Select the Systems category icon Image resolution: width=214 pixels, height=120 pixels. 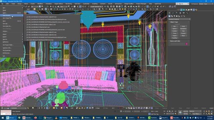[x=184, y=16]
